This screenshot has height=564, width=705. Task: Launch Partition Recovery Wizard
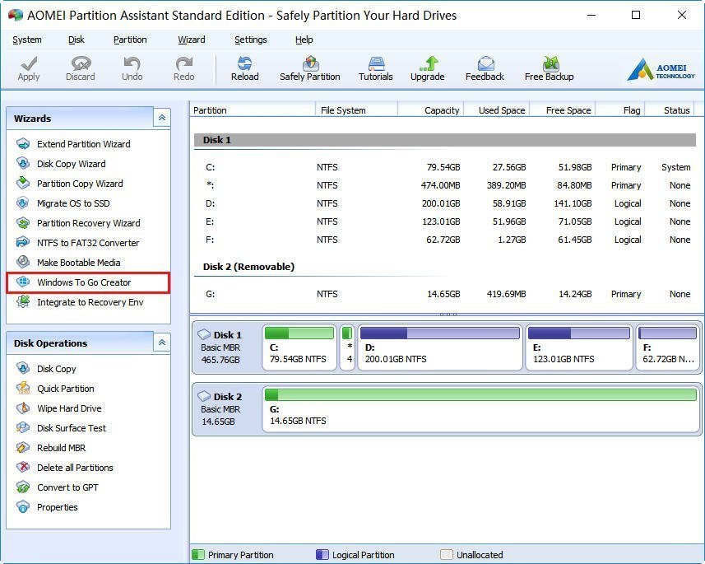pyautogui.click(x=89, y=223)
